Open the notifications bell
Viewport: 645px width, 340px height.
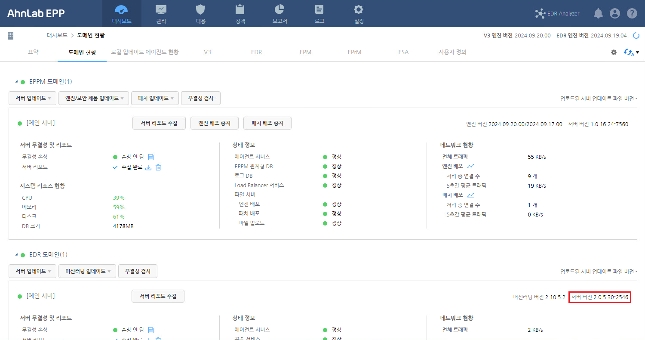[598, 13]
